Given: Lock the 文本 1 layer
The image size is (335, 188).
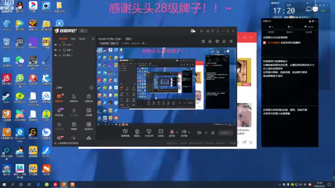Looking at the screenshot, I should point(60,45).
